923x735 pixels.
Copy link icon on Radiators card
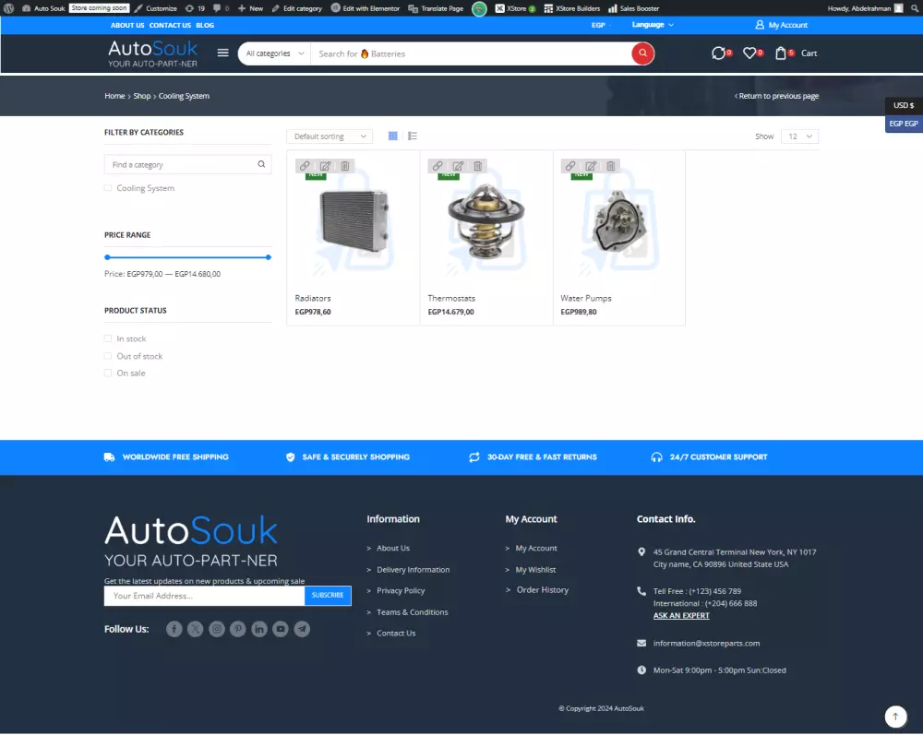305,166
